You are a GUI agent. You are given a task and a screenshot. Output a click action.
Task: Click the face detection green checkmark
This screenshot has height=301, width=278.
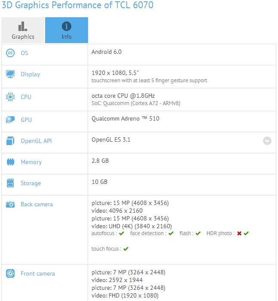click(x=171, y=233)
